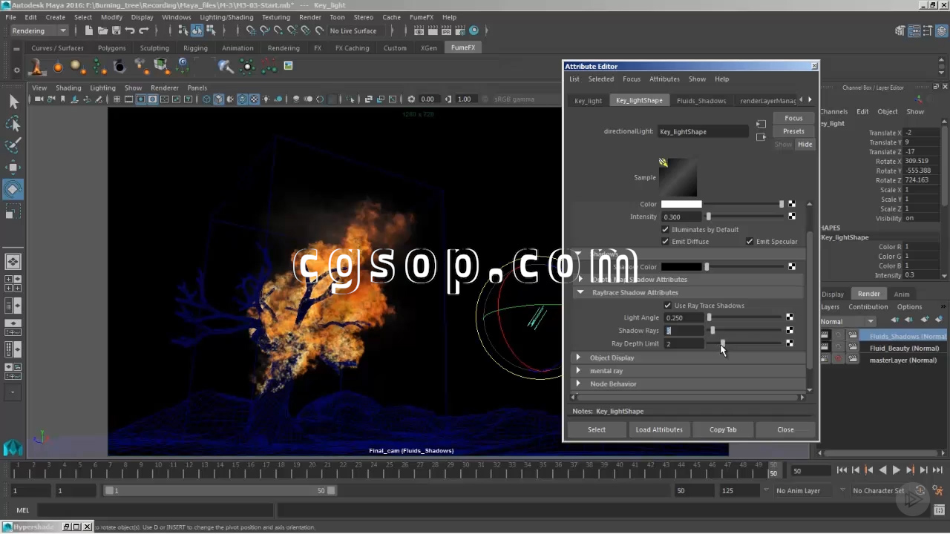
Task: Toggle the Illuminates by Default checkbox
Action: (x=666, y=230)
